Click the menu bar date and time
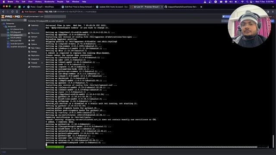The image size is (276, 155). 264,2
